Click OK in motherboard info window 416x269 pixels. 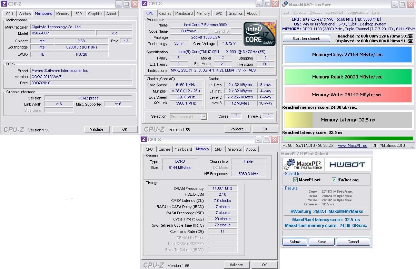[x=125, y=129]
